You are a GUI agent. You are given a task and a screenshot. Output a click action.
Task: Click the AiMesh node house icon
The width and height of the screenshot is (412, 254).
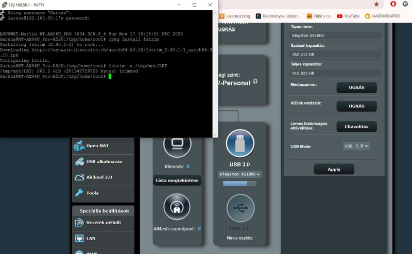tap(177, 207)
